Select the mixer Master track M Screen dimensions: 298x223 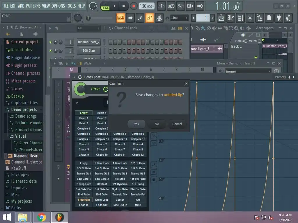(71, 70)
